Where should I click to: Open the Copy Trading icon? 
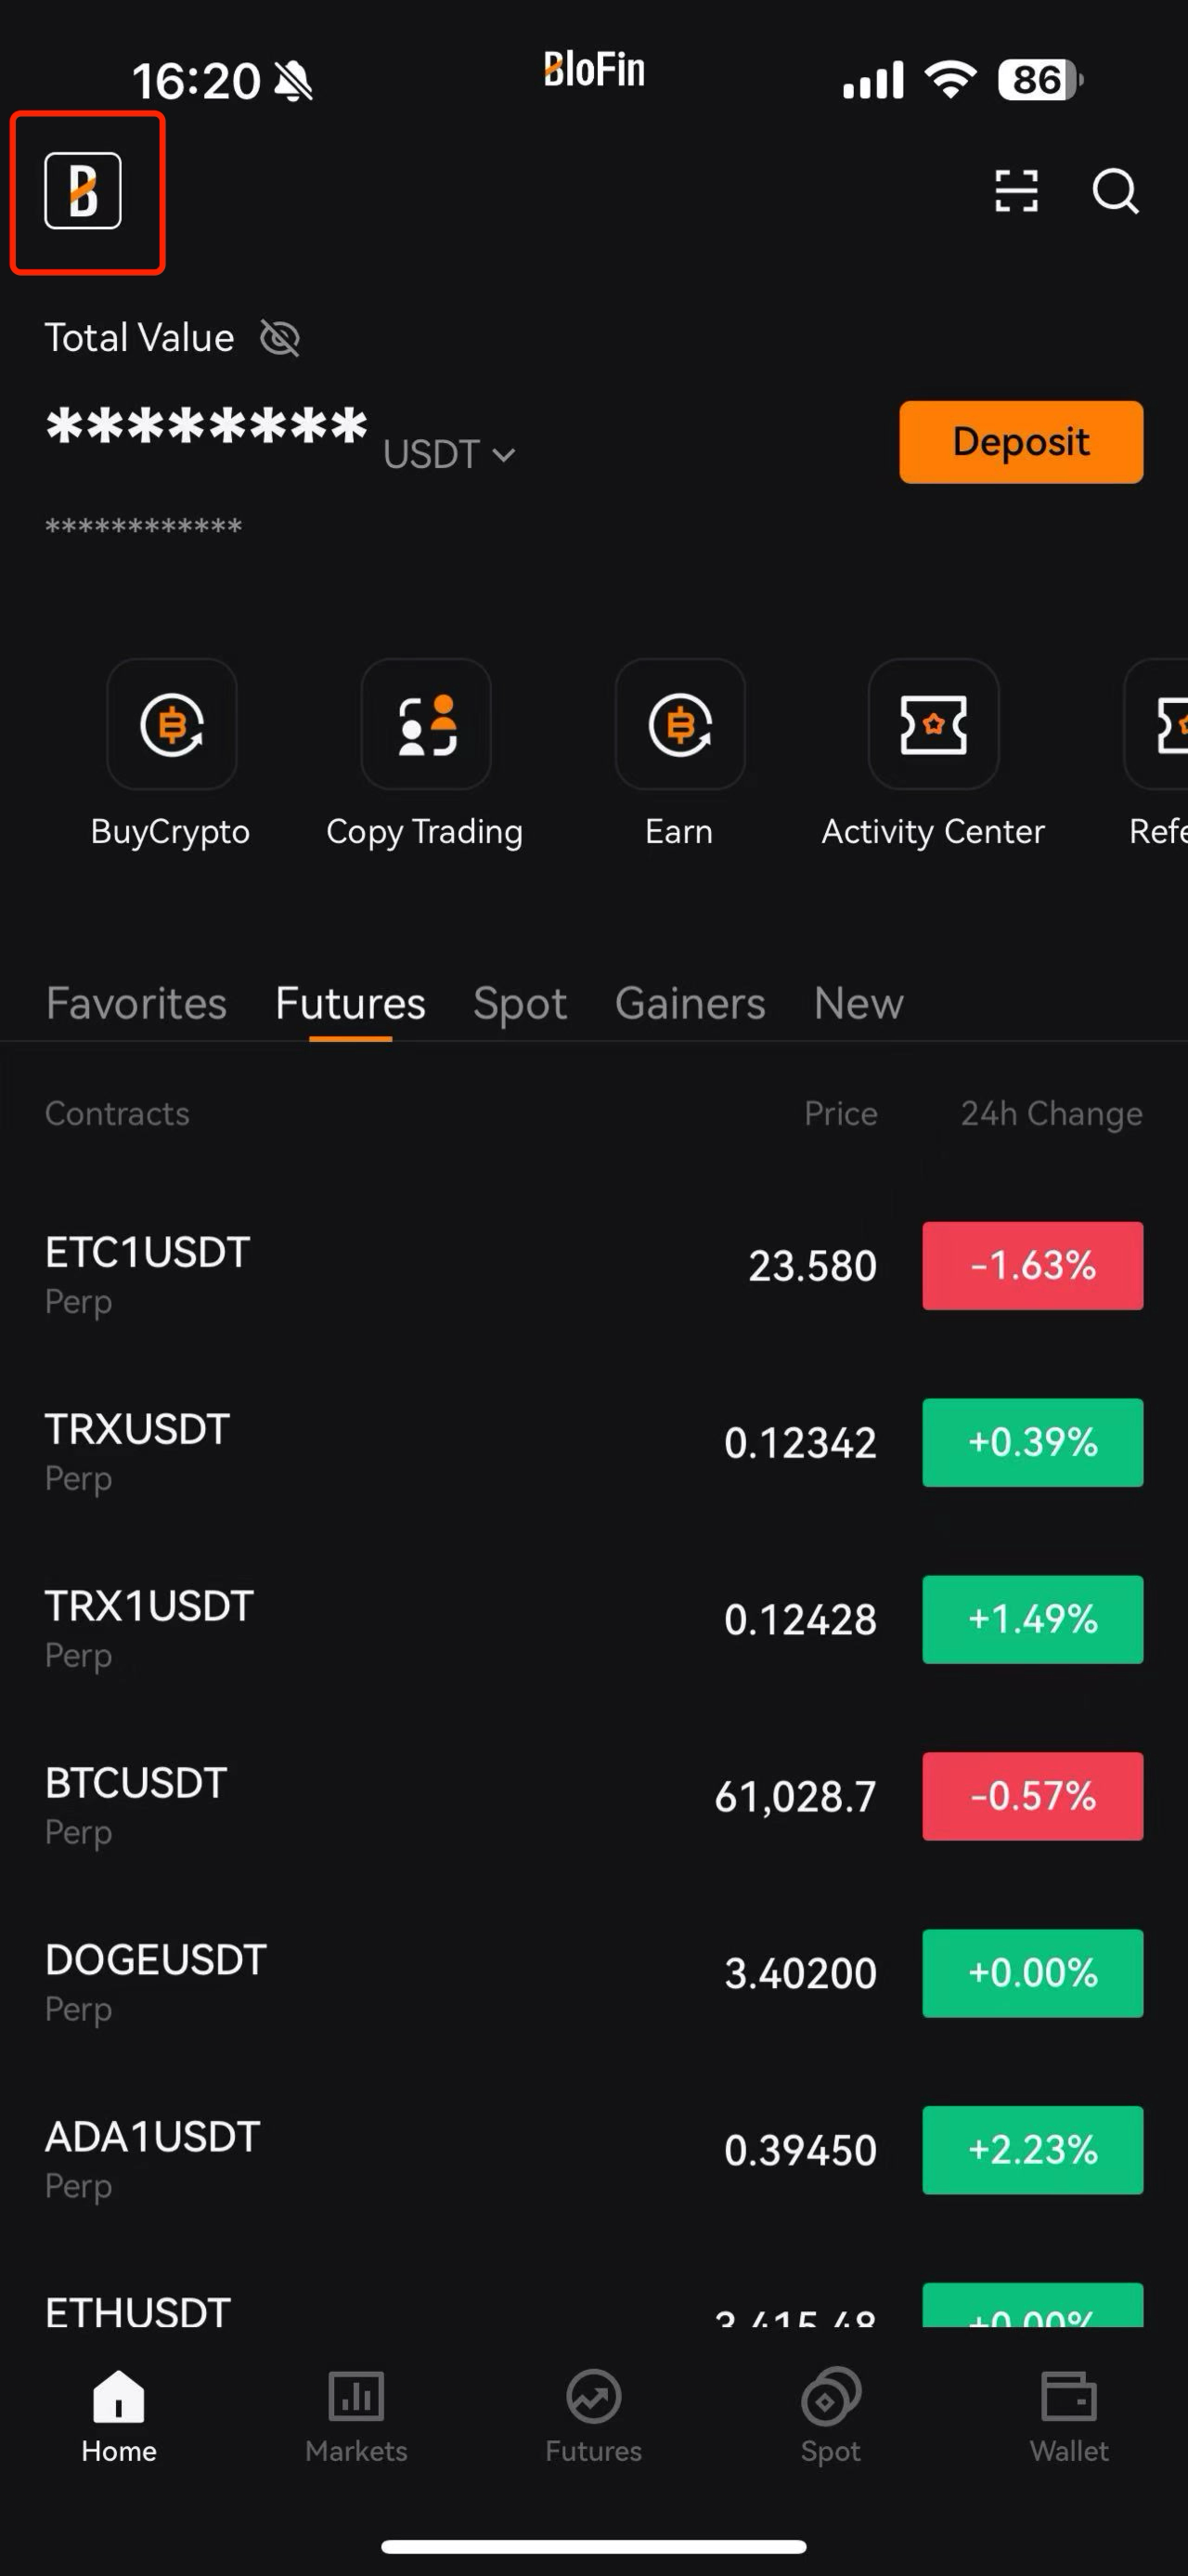426,724
